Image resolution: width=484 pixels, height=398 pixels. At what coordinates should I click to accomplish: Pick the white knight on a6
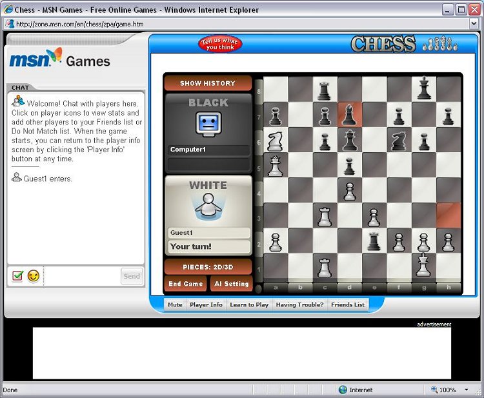coord(275,141)
